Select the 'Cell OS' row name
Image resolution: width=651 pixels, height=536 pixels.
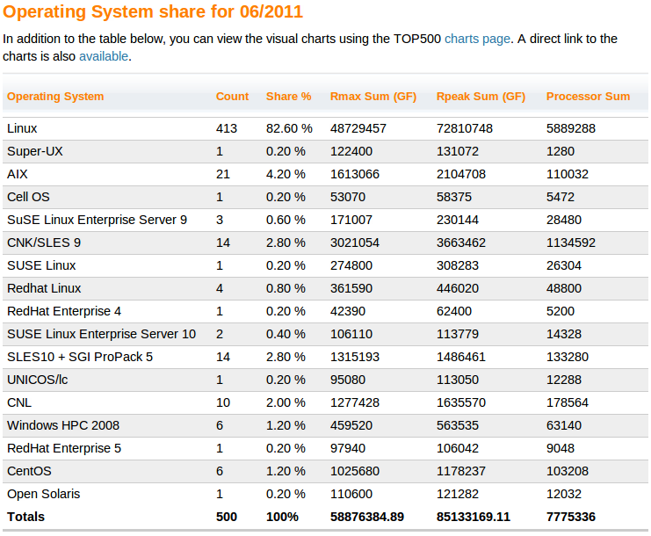tap(28, 197)
